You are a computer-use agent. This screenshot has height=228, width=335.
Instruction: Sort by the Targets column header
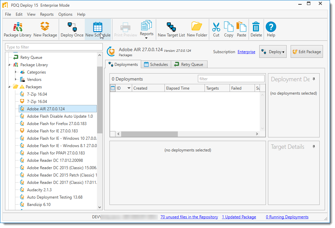coord(217,88)
